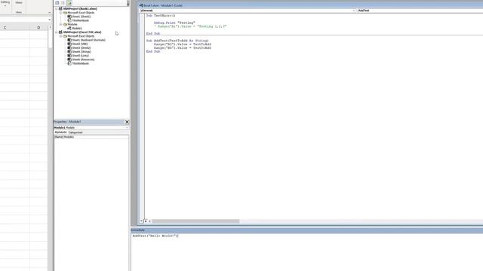Select Sheet6 (Resources) in project tree

(x=83, y=59)
